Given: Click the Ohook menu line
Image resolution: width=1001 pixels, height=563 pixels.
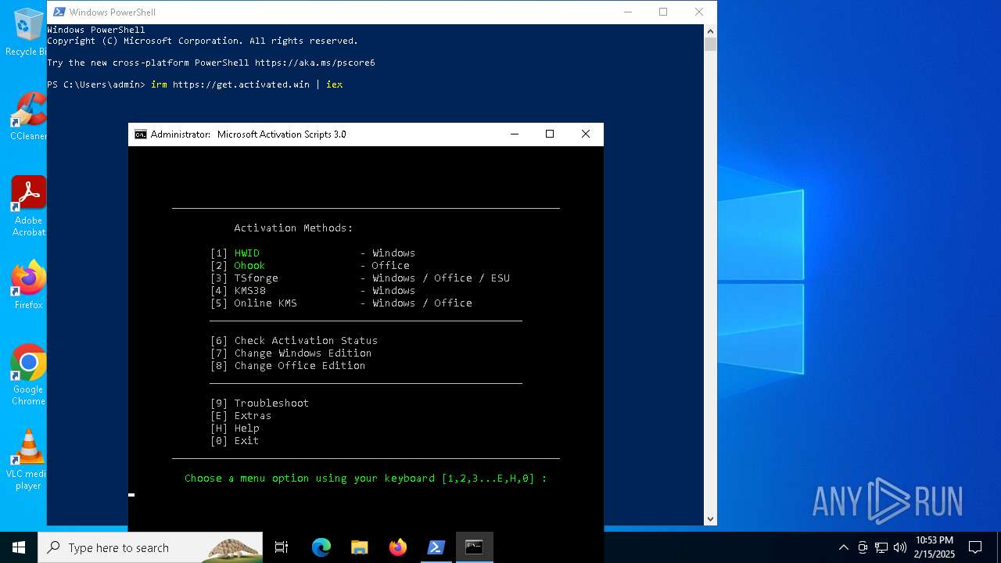Looking at the screenshot, I should (310, 266).
